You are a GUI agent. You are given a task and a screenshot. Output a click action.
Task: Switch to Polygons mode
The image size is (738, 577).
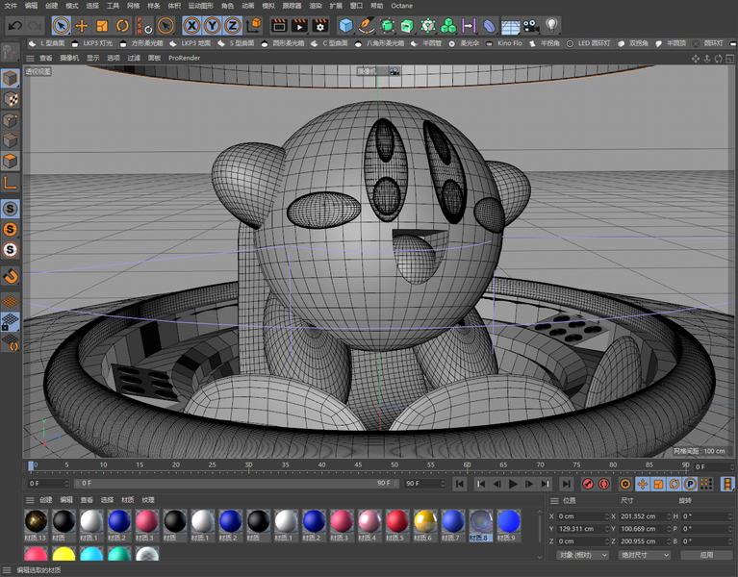pyautogui.click(x=10, y=161)
